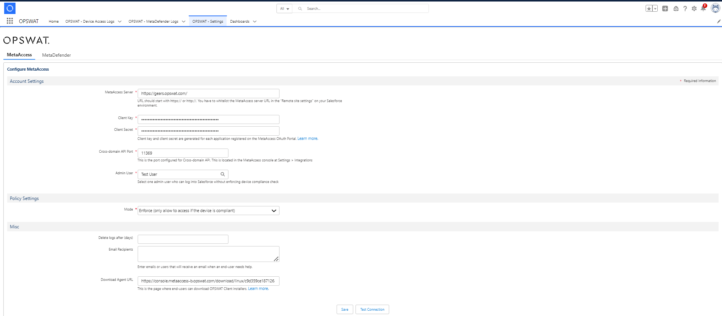
Task: Open the OPSWAT - MetaDefender Logs tab
Action: 153,22
